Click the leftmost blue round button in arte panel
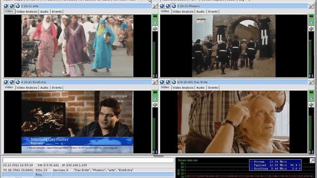 [5, 6]
